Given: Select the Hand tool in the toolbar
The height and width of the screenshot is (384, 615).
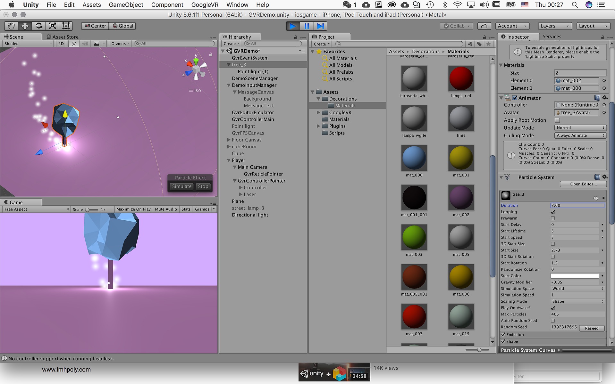Looking at the screenshot, I should (11, 26).
